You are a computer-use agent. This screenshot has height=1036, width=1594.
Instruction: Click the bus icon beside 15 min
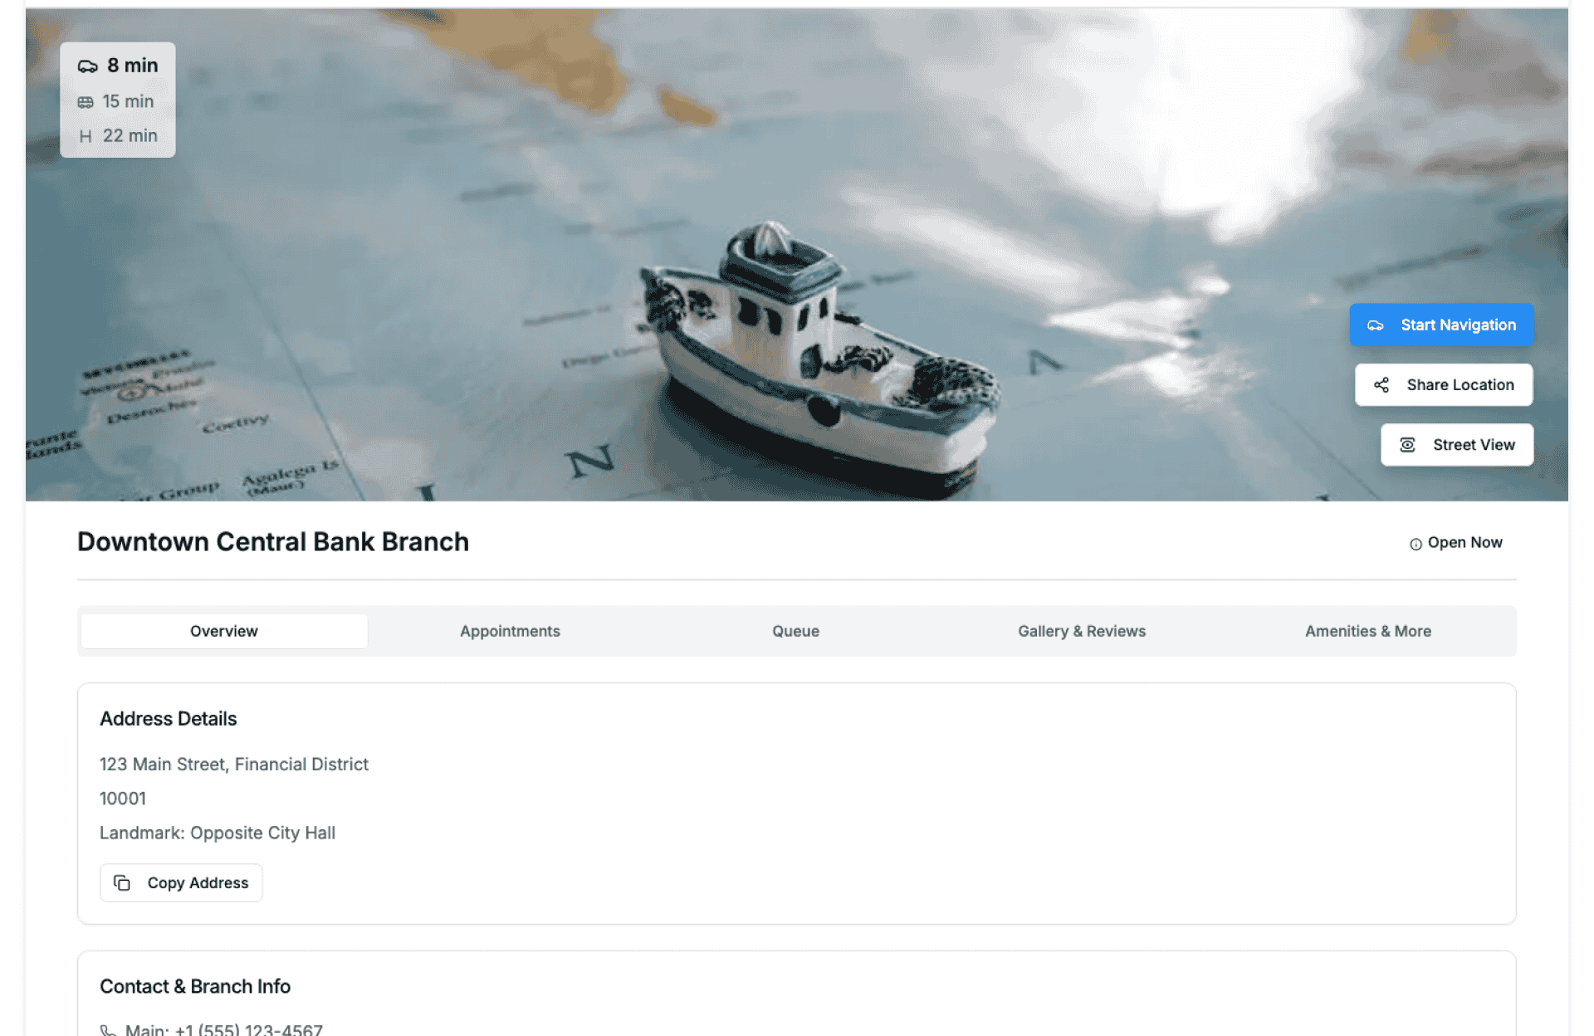click(x=86, y=102)
